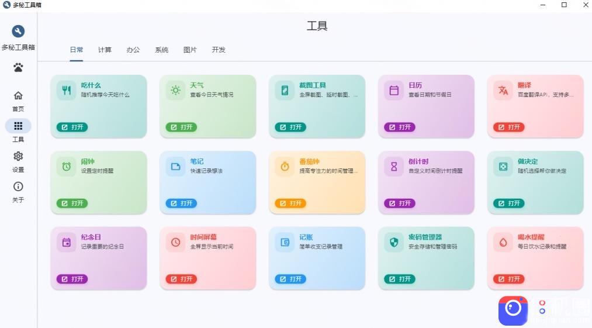592x328 pixels.
Task: Switch to the 计算 tab
Action: point(105,50)
